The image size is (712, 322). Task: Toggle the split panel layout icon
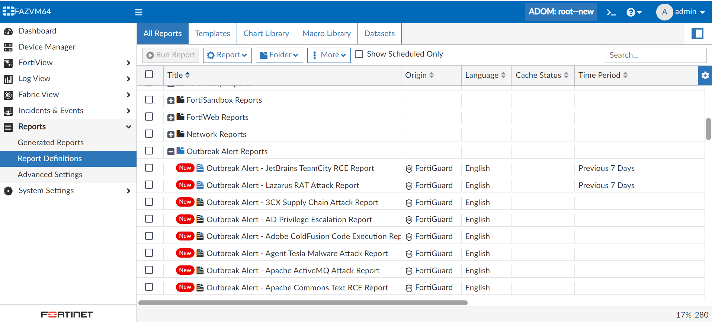(697, 34)
